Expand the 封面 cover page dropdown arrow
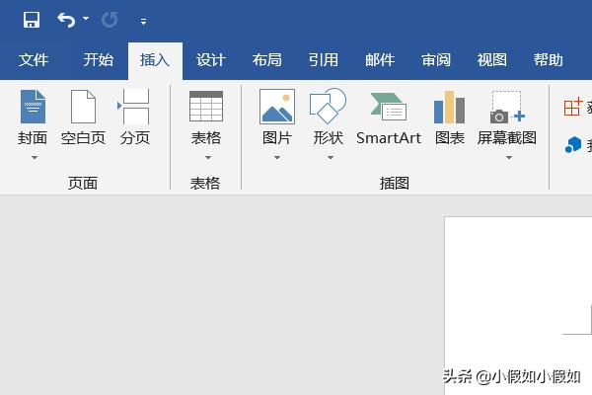Screen dimensions: 592x395 click(35, 158)
